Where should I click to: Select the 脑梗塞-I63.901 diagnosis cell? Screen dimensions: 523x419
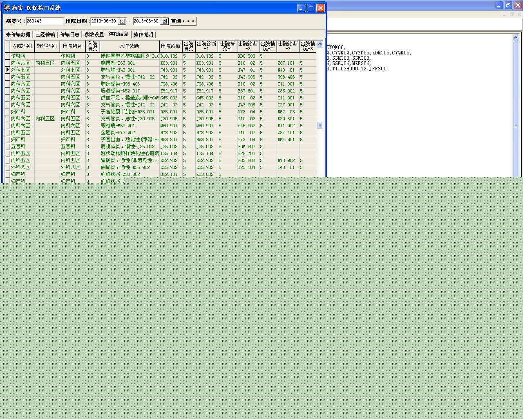point(130,63)
